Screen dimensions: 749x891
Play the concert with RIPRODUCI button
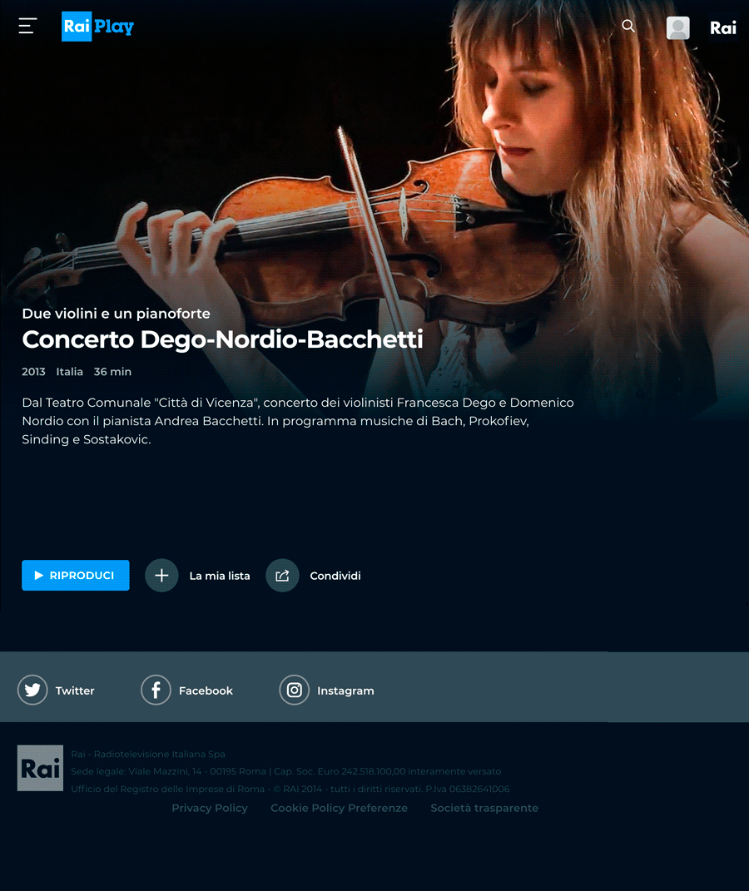tap(76, 575)
